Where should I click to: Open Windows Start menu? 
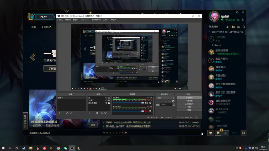[x=3, y=148]
